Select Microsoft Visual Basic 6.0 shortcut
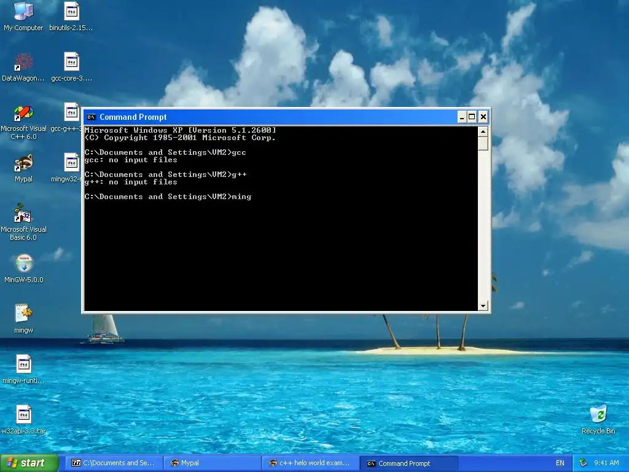This screenshot has height=472, width=629. 23,213
